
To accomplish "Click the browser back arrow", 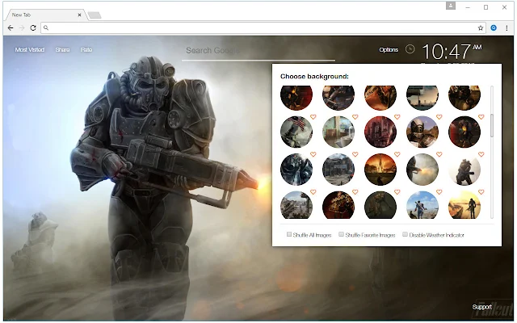I will 11,28.
